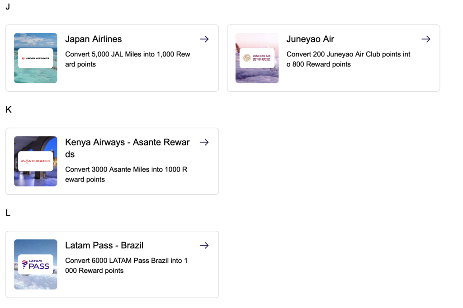
Task: Click the arrow on Juneyao Air card
Action: 426,39
